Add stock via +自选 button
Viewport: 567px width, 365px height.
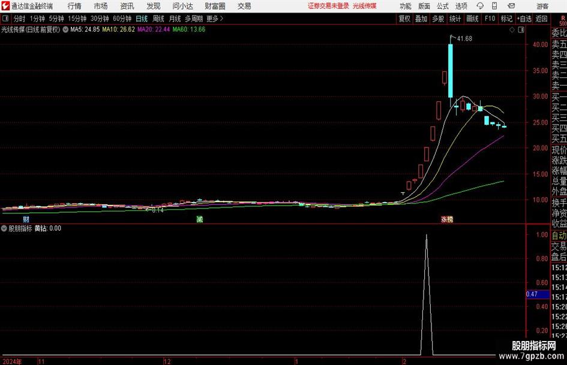(x=524, y=19)
